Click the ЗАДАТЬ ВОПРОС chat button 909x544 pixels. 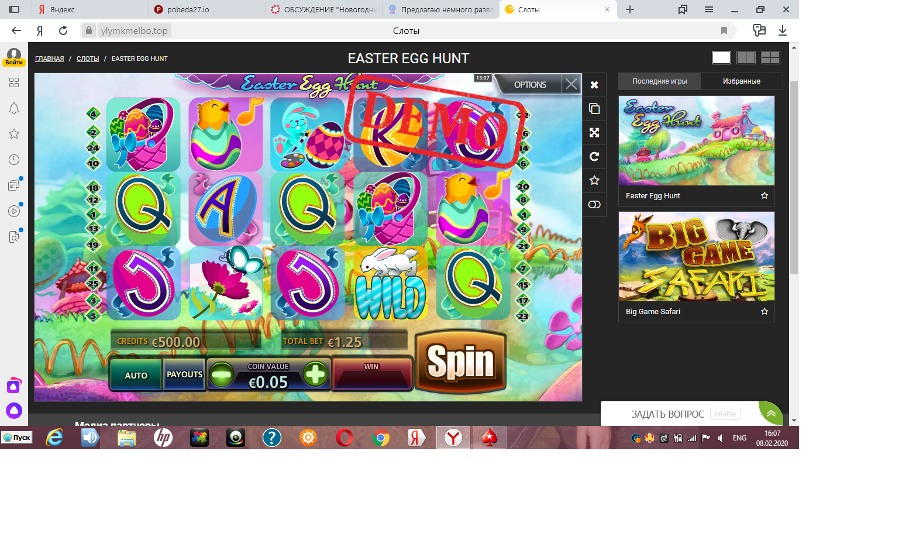[x=667, y=414]
